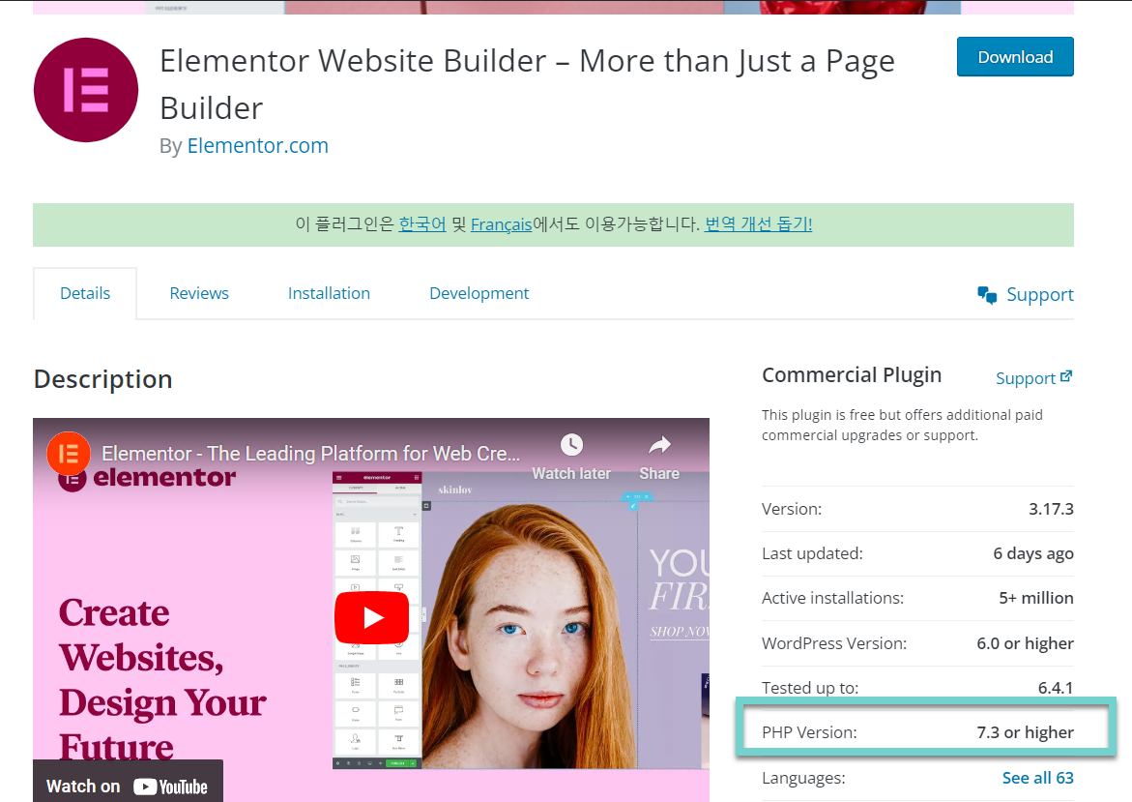This screenshot has height=802, width=1132.
Task: Open the Installation tab
Action: 329,293
